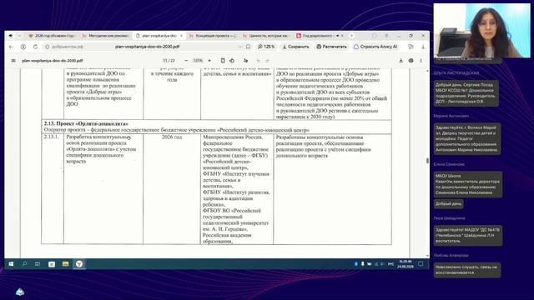Click the 'Добрый день' chat message
The height and width of the screenshot is (300, 534).
449,203
